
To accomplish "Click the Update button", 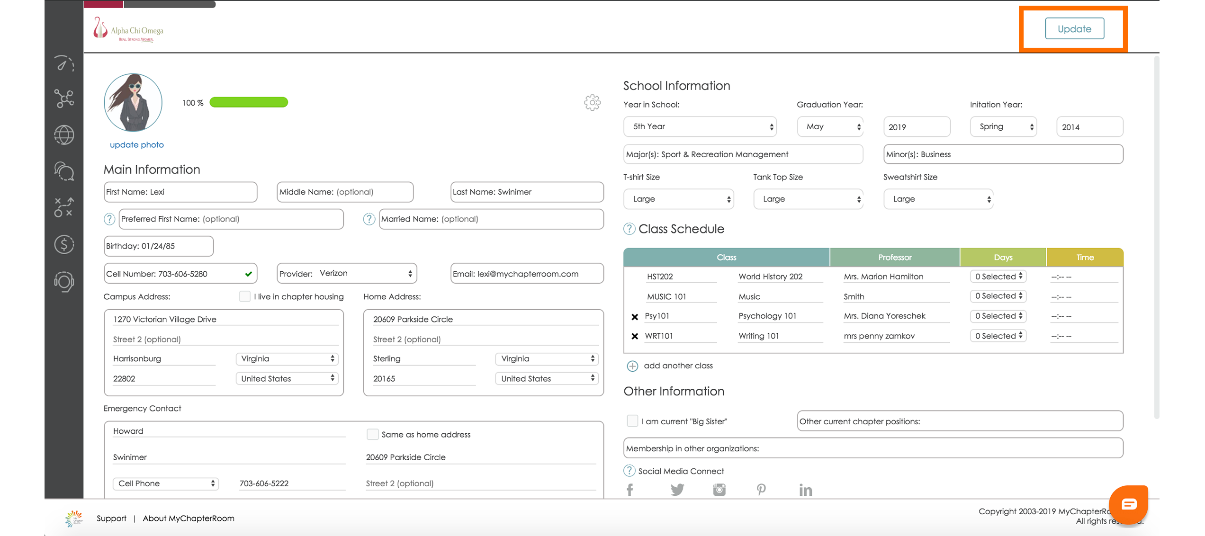I will (1074, 29).
